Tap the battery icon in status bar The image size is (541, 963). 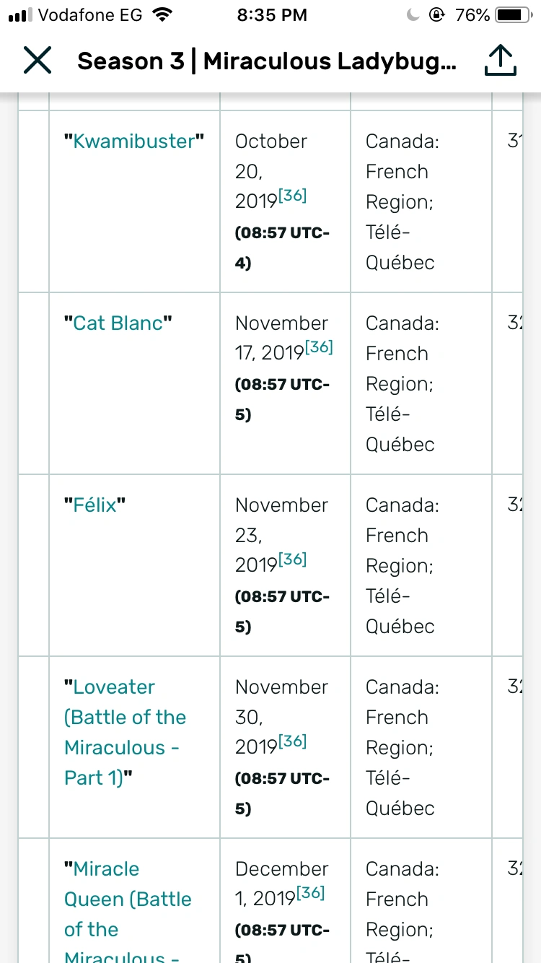pos(513,15)
